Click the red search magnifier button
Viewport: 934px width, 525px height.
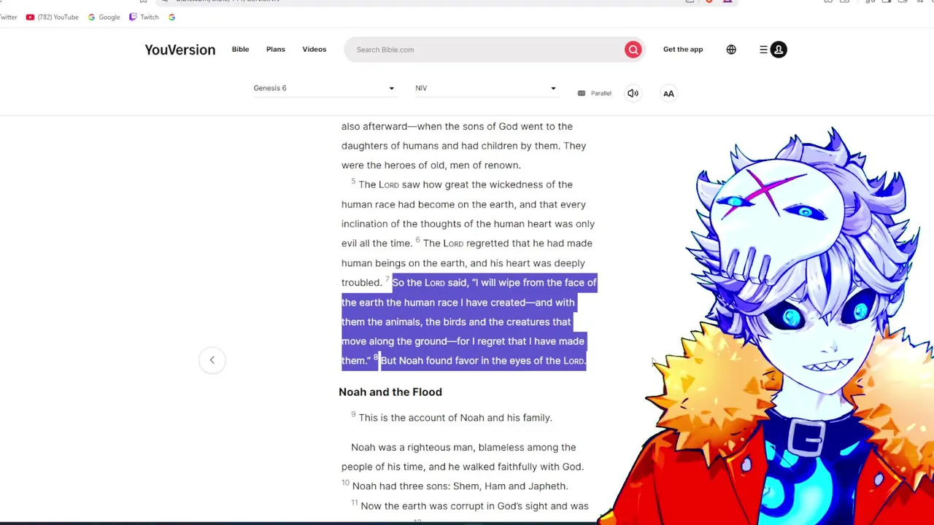coord(633,50)
